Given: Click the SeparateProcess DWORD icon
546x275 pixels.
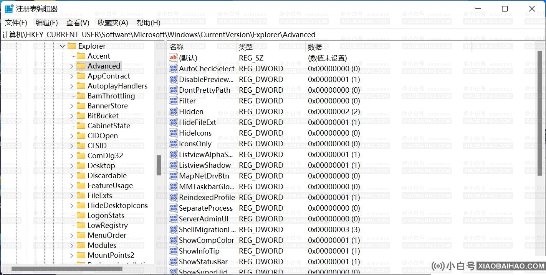Looking at the screenshot, I should coord(174,208).
